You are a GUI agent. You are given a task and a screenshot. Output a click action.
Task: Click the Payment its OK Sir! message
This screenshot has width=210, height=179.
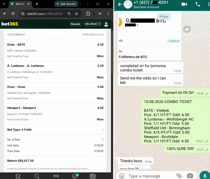coord(185,93)
